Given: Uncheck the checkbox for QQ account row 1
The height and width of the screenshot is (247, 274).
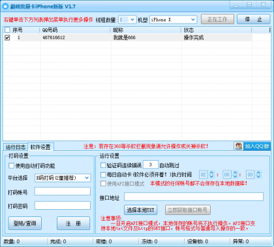Looking at the screenshot, I should (7, 38).
